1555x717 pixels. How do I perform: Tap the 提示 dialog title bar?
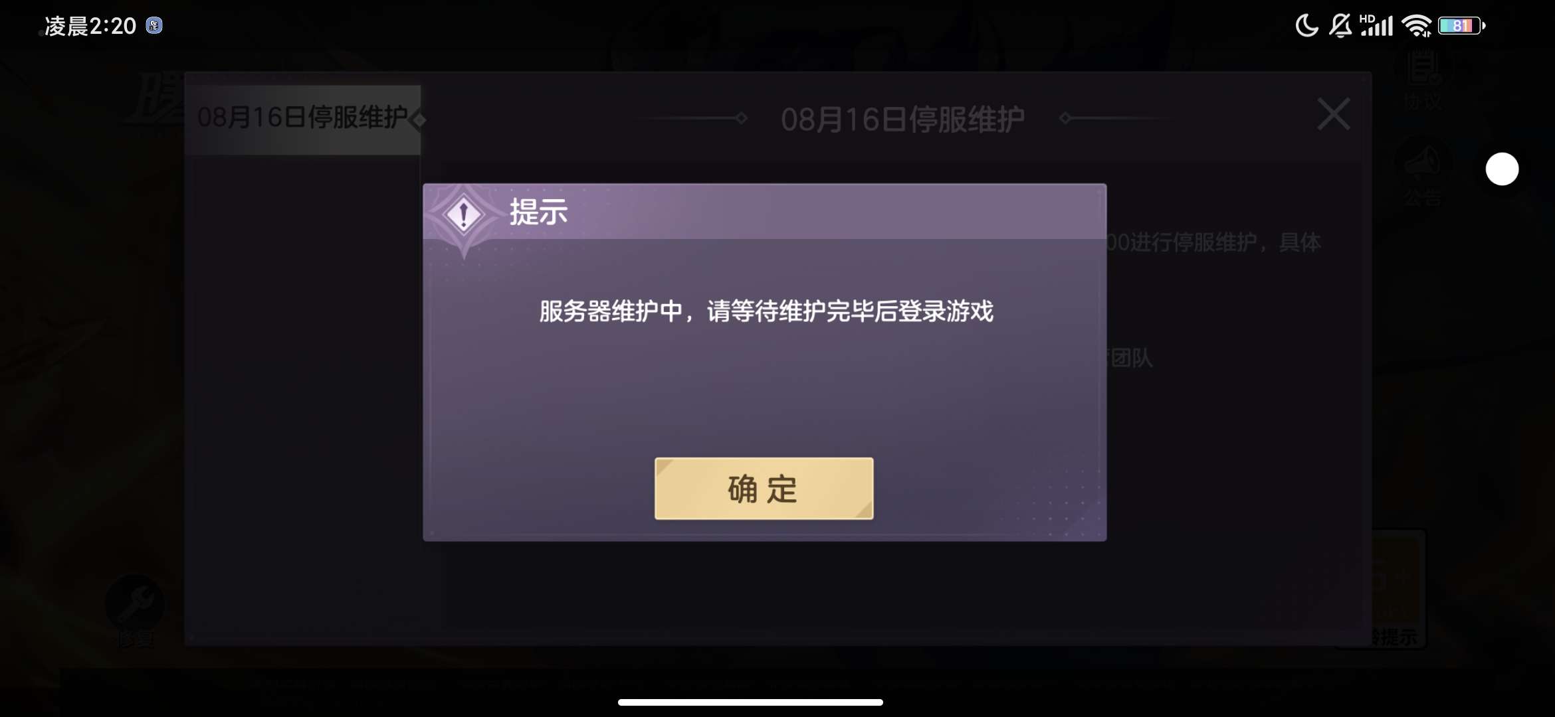coord(765,212)
